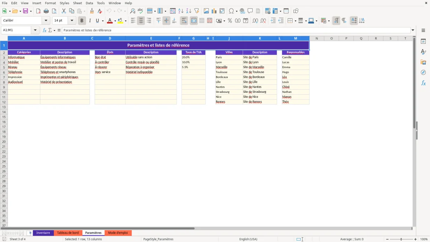
Task: Click the Copy icon
Action: (72, 11)
